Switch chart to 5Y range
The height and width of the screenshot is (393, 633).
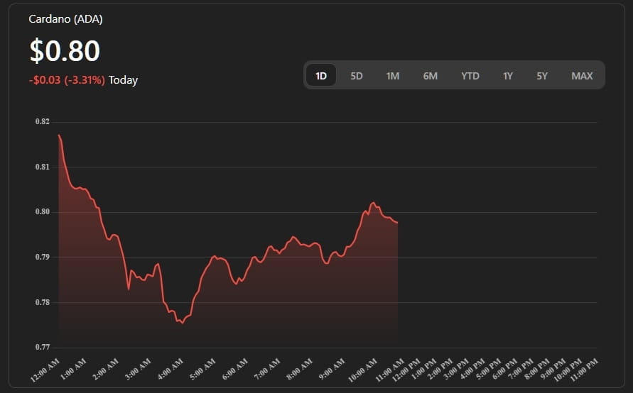pos(542,76)
